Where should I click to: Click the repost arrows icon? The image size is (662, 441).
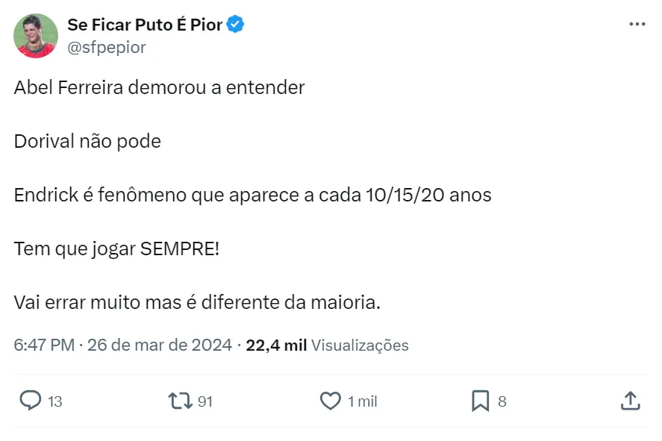[x=180, y=401]
